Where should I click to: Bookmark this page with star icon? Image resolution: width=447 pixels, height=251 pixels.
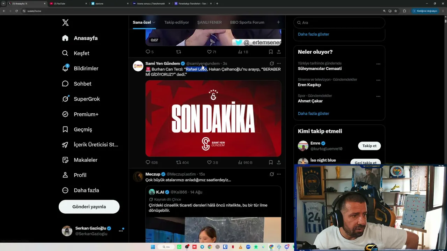pos(396,11)
